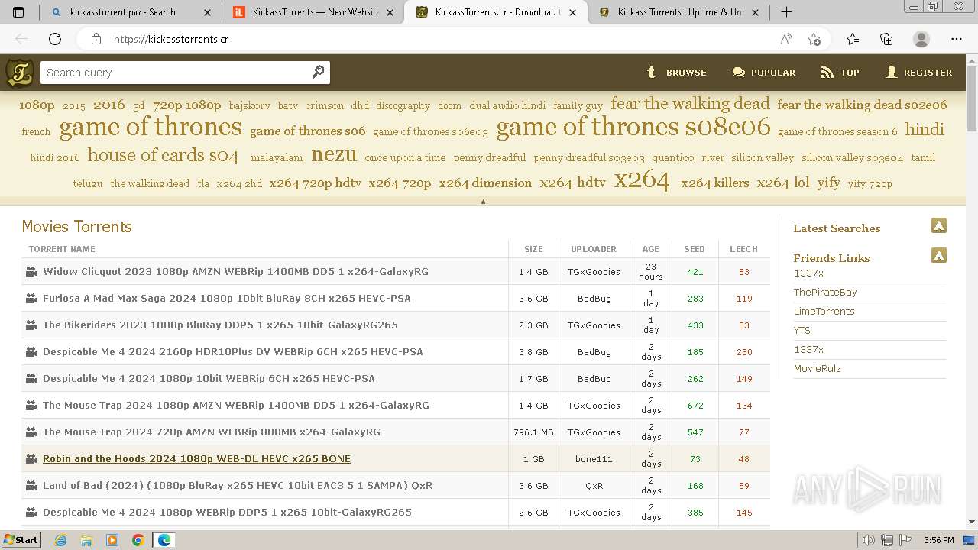The width and height of the screenshot is (978, 550).
Task: Click the 'nezu' tag
Action: (334, 155)
